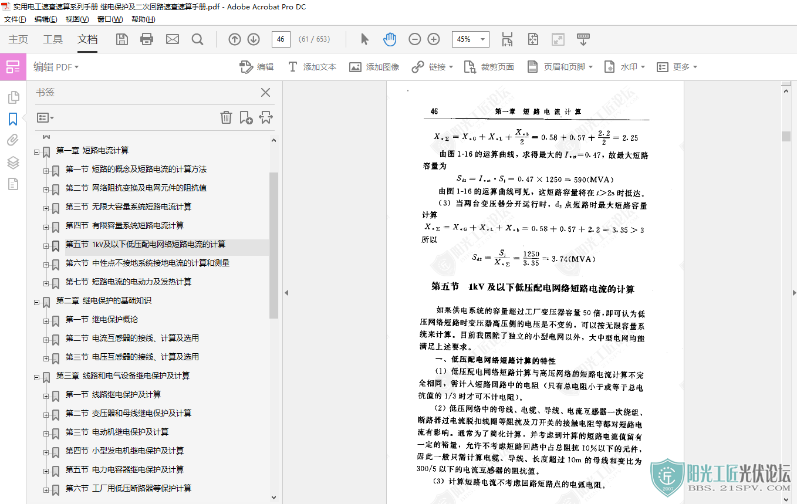Viewport: 797px width, 504px height.
Task: Switch to the 主页 tab
Action: 18,39
